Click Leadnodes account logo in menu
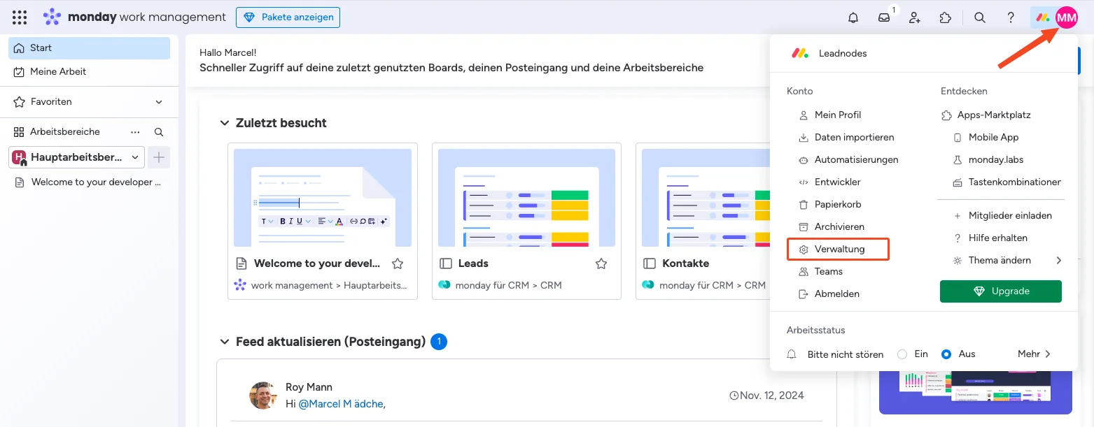The height and width of the screenshot is (427, 1094). [800, 53]
